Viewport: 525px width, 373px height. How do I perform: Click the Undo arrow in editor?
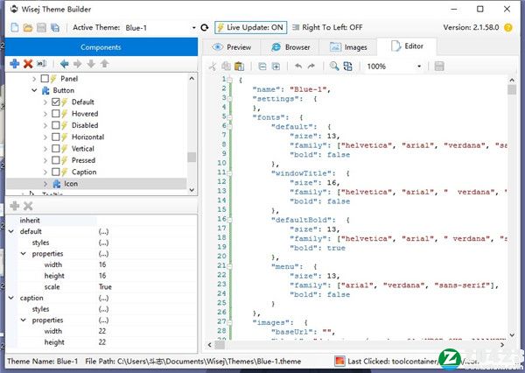298,66
